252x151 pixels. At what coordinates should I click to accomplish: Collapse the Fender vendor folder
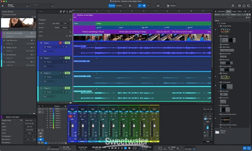click(x=218, y=23)
